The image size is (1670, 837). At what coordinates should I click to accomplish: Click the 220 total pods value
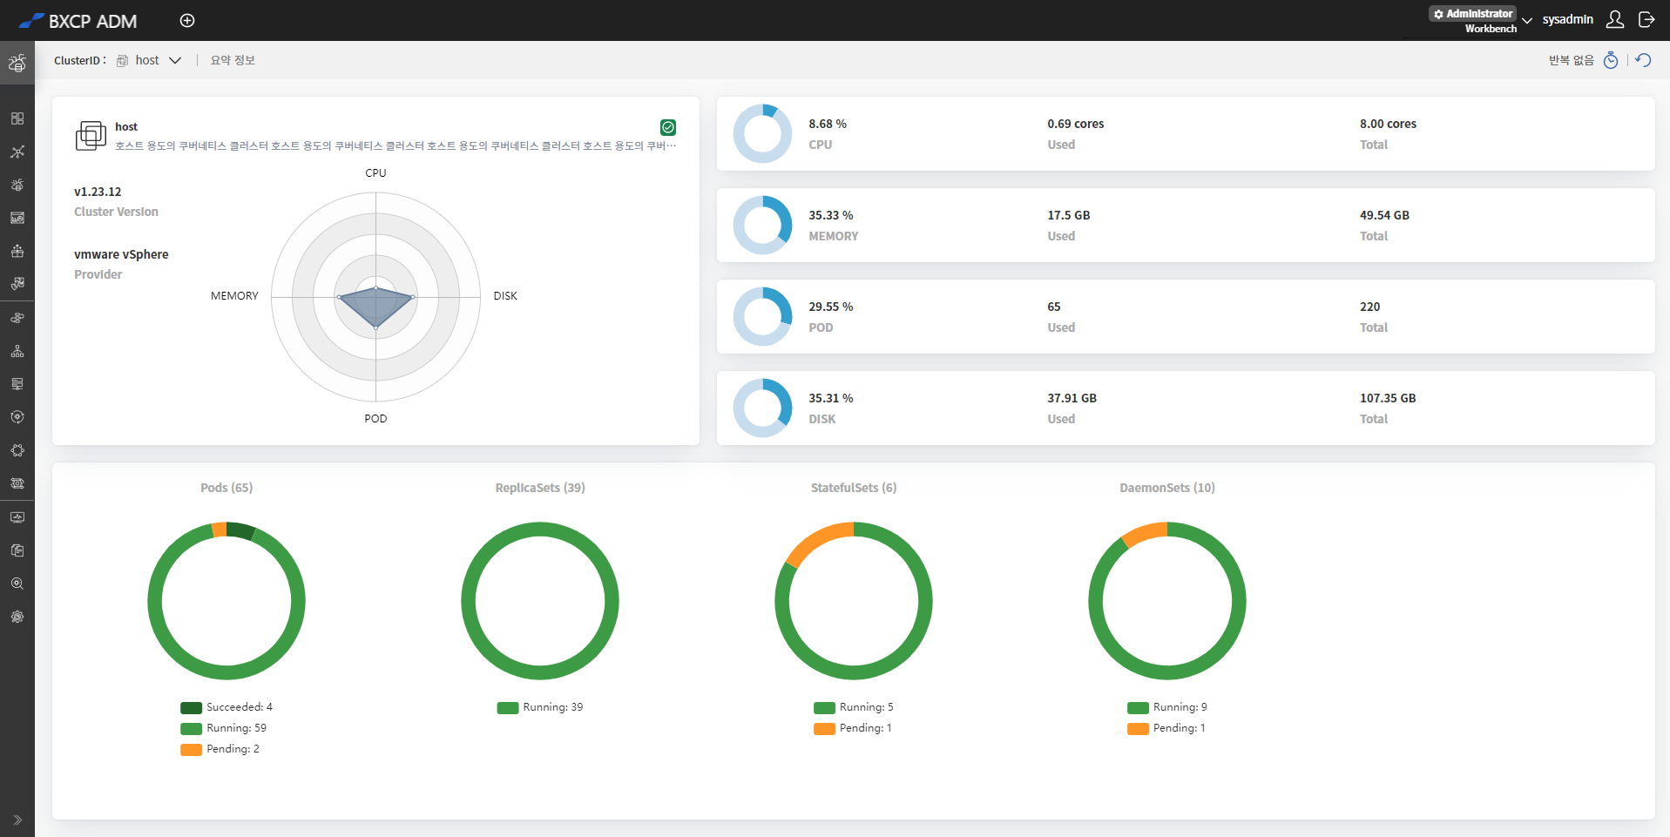[x=1369, y=307]
